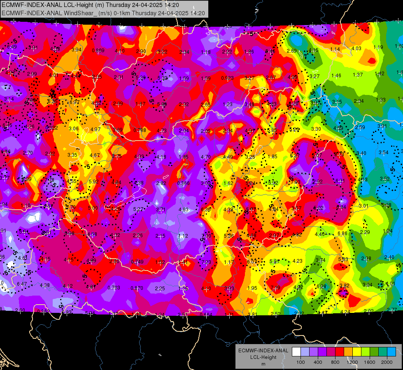403x370 pixels.
Task: Click the wind shear value 4.49
Action: [228, 157]
